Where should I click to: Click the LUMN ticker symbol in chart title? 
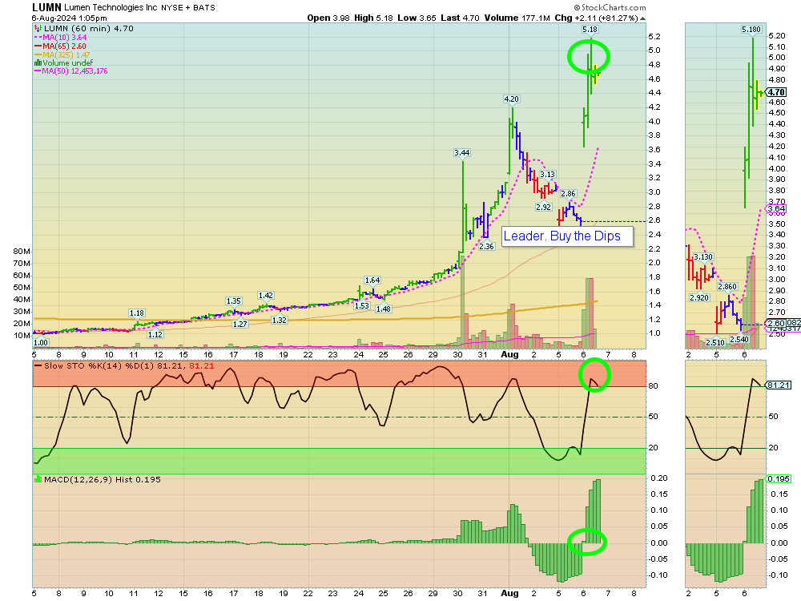[x=46, y=8]
